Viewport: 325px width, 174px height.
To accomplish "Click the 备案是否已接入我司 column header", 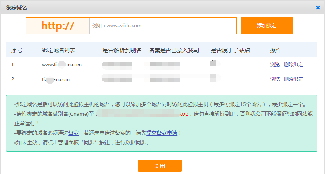I will 174,50.
